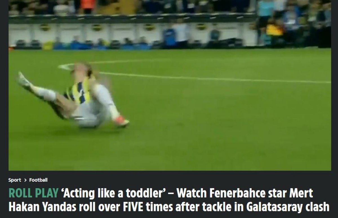
Task: Click the empty grass area to play the video
Action: (x=225, y=127)
